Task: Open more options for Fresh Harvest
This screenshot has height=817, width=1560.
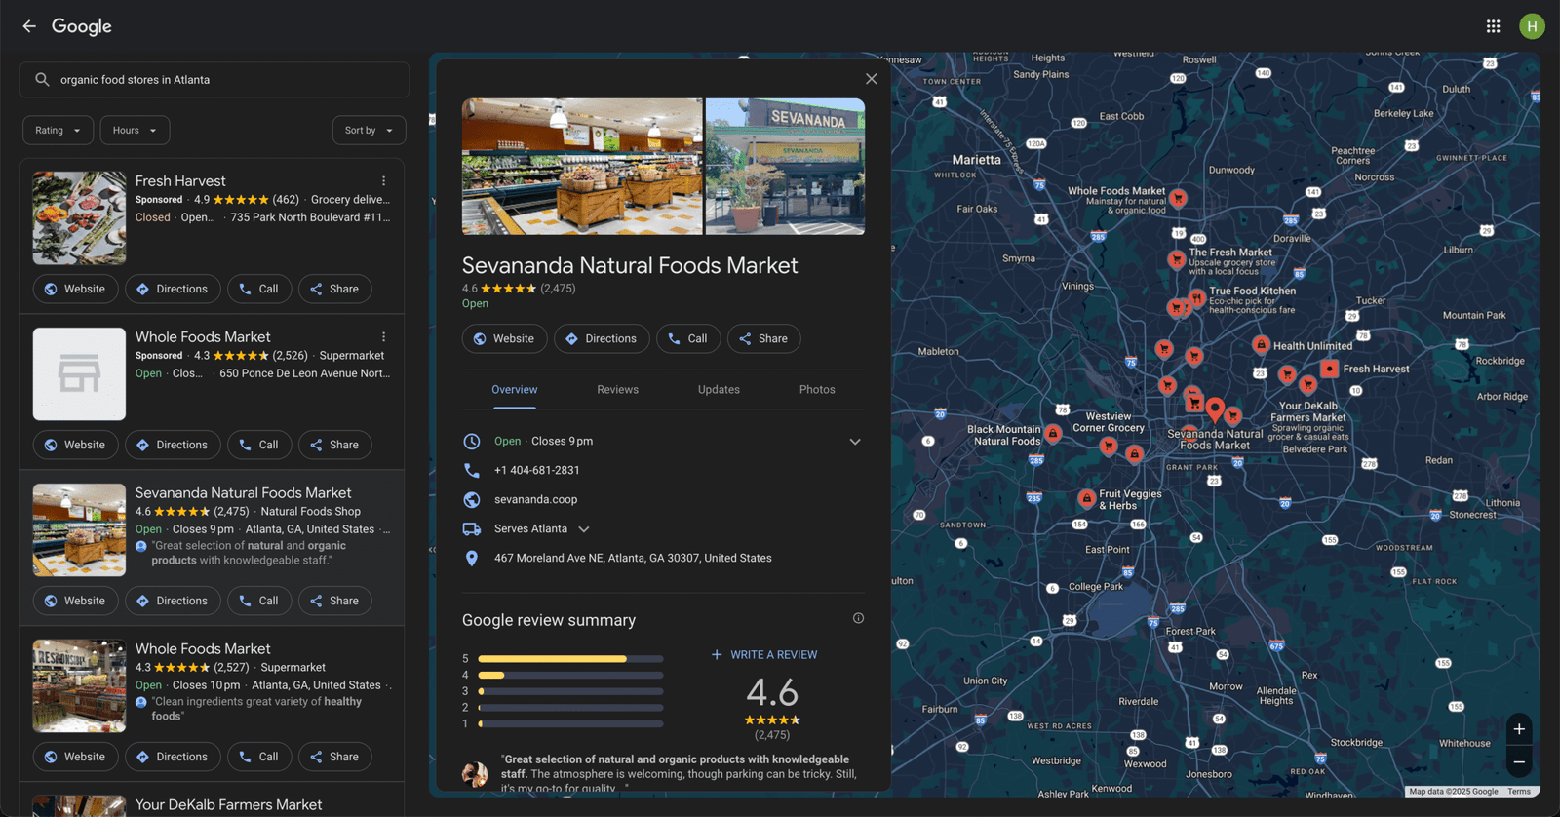Action: [384, 181]
